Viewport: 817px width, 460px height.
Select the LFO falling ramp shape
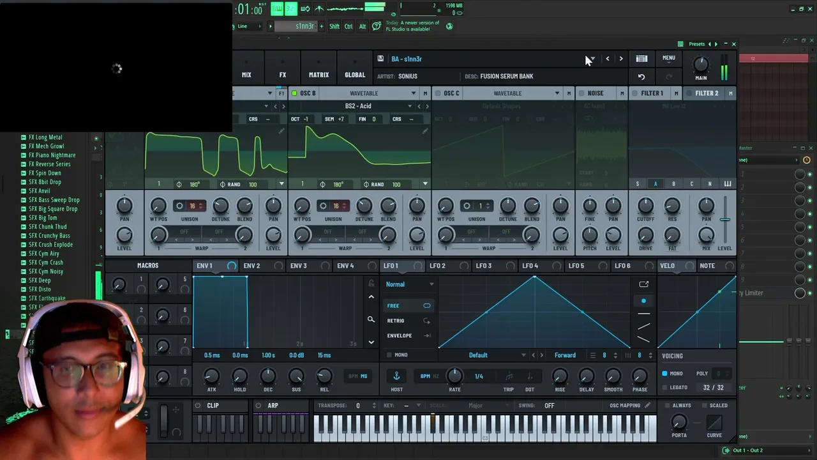point(643,339)
